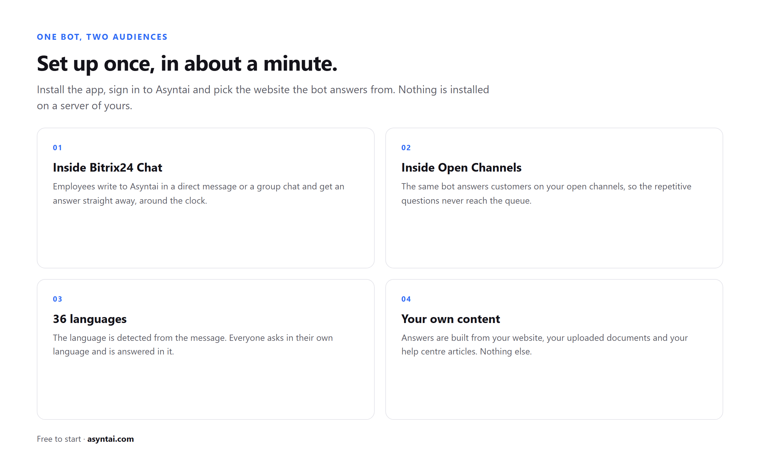Click the 03 step number
Viewport: 760px width, 475px height.
[x=58, y=299]
